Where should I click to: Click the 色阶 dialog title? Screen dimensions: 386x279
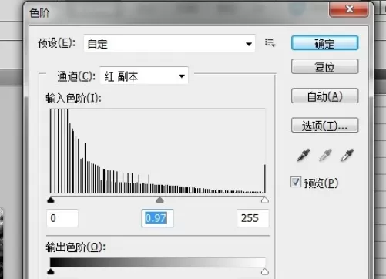pos(39,12)
